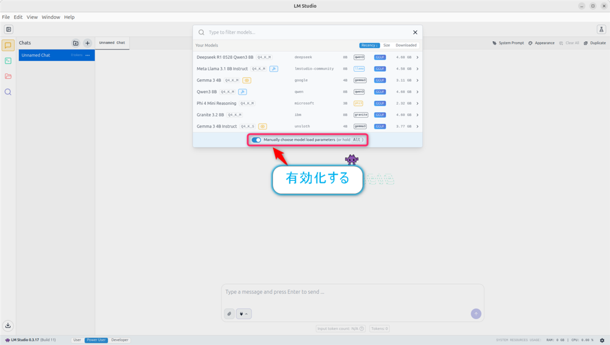Click the llama architecture tag on Meta Llama row

[x=359, y=69]
